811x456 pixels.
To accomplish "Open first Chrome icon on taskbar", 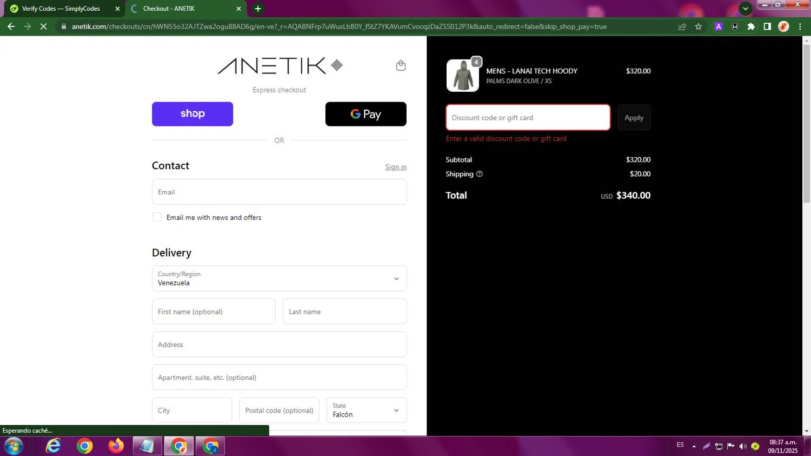I will tap(84, 446).
